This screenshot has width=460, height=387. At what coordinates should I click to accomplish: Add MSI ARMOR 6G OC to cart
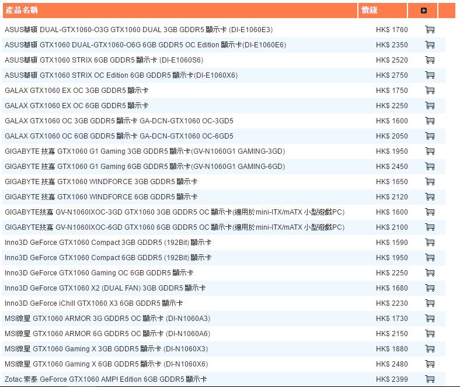point(430,334)
